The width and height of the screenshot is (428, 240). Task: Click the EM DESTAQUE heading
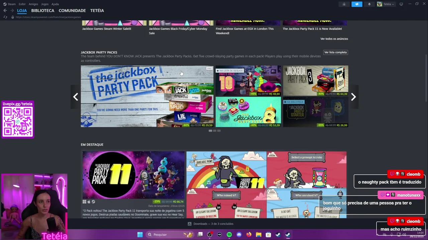[92, 145]
